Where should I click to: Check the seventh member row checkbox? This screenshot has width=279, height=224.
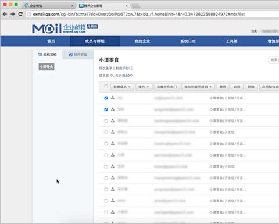coord(106,166)
